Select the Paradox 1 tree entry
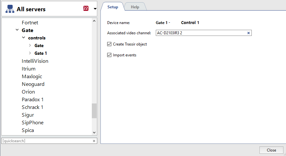Screen dimensions: 286x156 coord(33,100)
